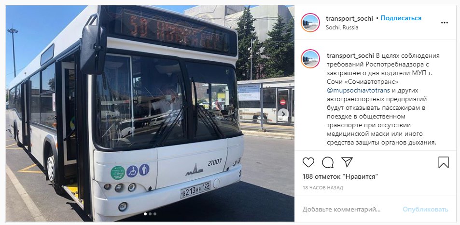
Task: Open transport_sochi profile avatar in the header
Action: [x=310, y=23]
